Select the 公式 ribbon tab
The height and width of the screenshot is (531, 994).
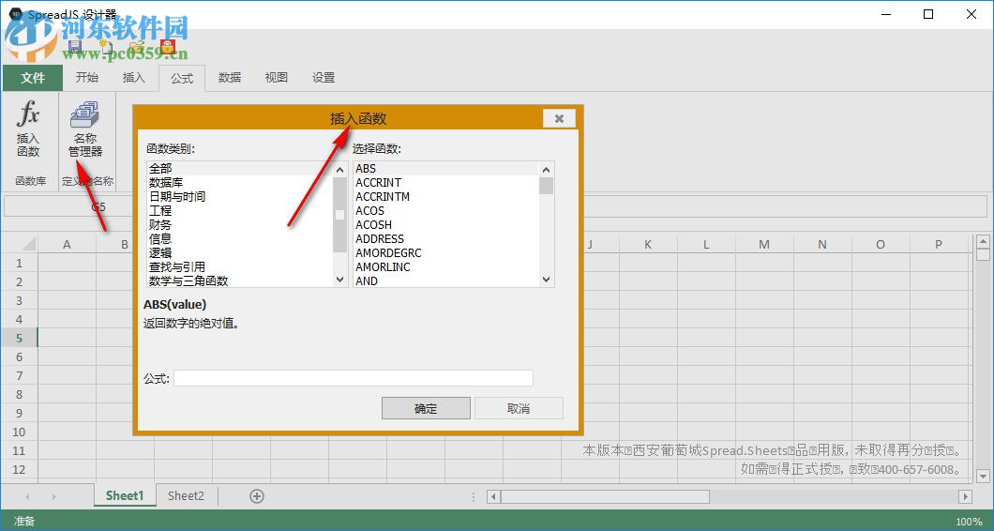tap(182, 78)
